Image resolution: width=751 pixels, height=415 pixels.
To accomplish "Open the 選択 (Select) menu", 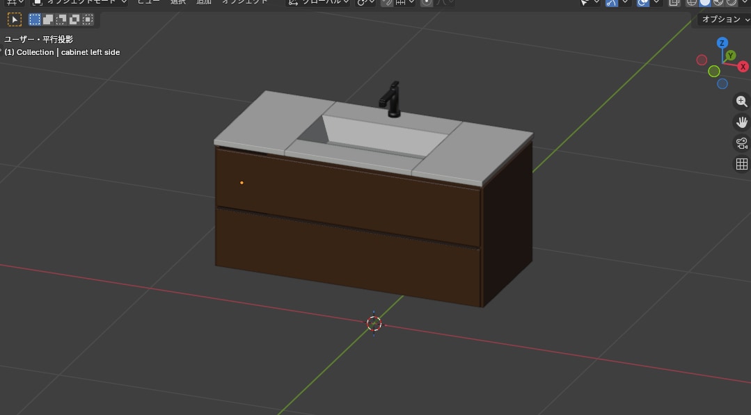I will pyautogui.click(x=177, y=2).
